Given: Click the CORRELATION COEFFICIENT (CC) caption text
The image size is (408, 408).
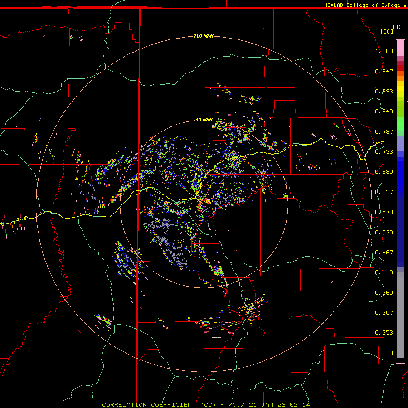Looking at the screenshot, I should (x=159, y=405).
